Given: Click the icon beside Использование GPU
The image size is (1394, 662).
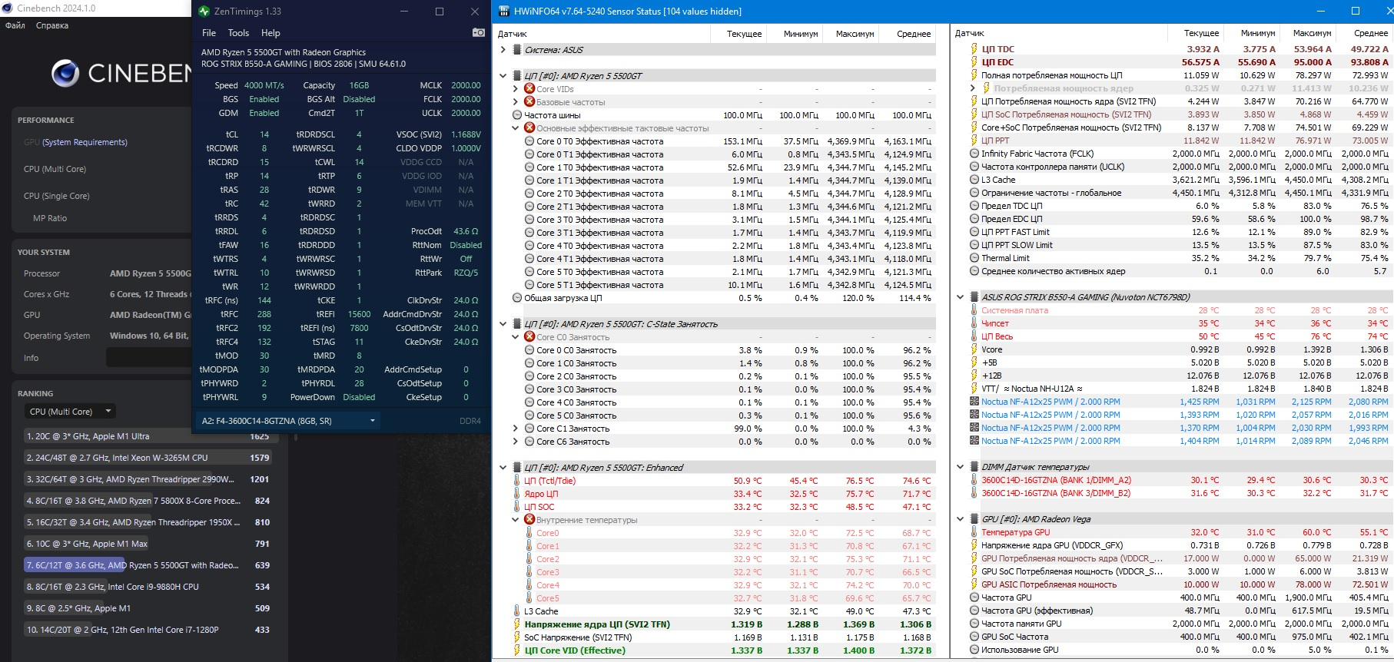Looking at the screenshot, I should pyautogui.click(x=974, y=650).
